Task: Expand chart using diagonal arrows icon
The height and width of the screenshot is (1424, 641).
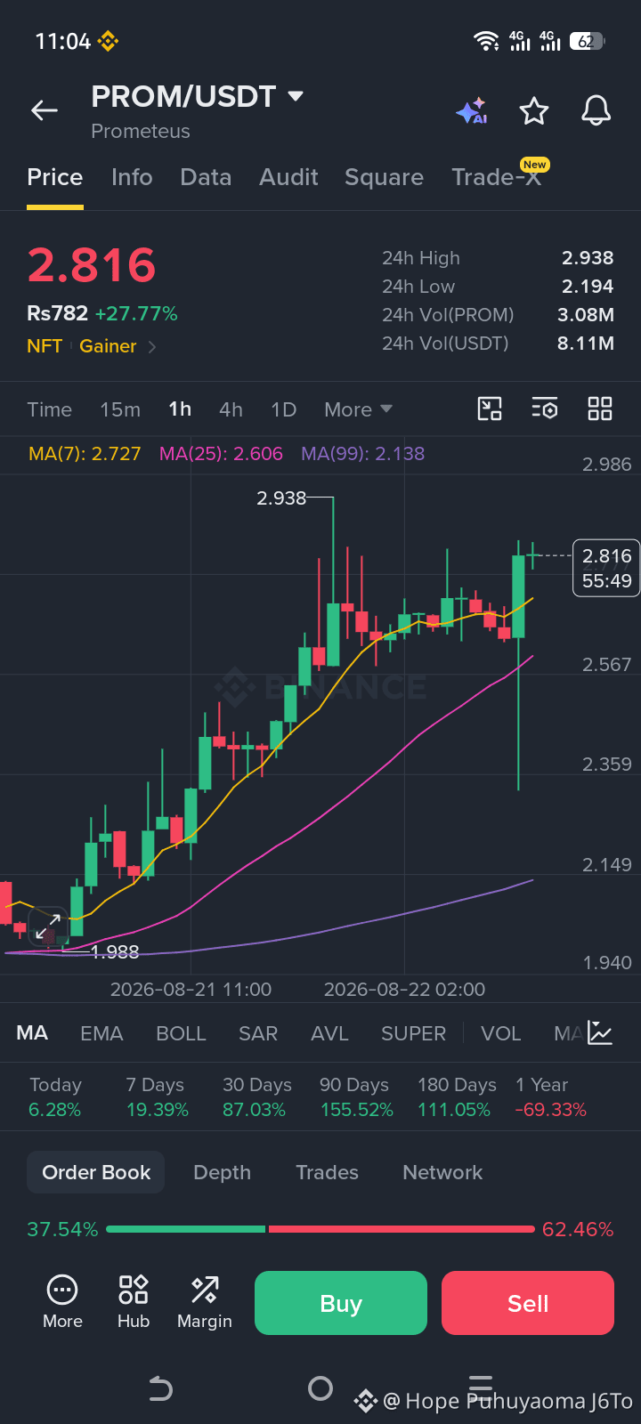Action: pos(48,926)
